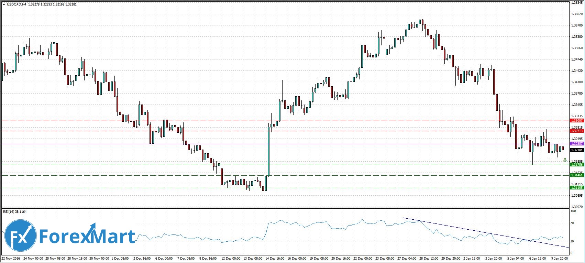Click the ForexMart Fx circular logo icon
Image resolution: width=585 pixels, height=263 pixels.
[x=21, y=237]
